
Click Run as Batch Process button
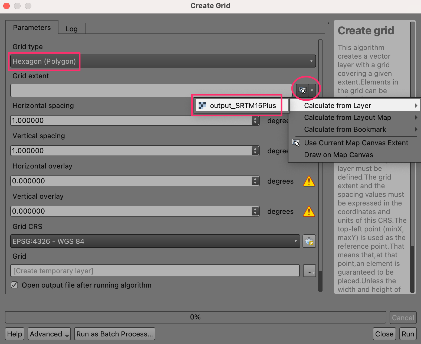114,334
